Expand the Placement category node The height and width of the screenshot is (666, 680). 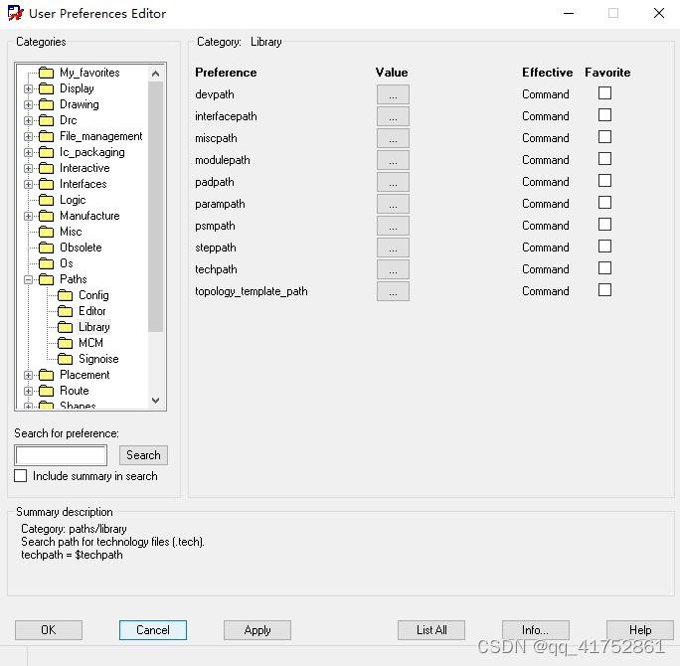(x=28, y=375)
